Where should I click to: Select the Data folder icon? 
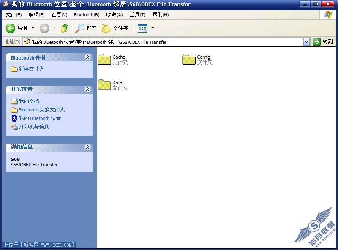coord(104,85)
